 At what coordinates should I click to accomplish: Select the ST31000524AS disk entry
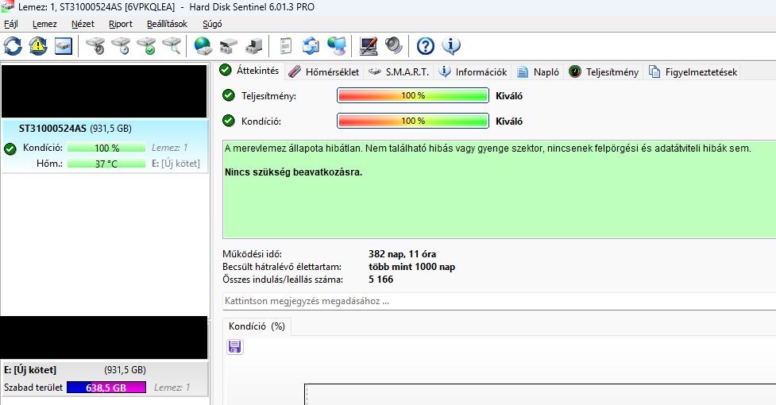pyautogui.click(x=105, y=145)
